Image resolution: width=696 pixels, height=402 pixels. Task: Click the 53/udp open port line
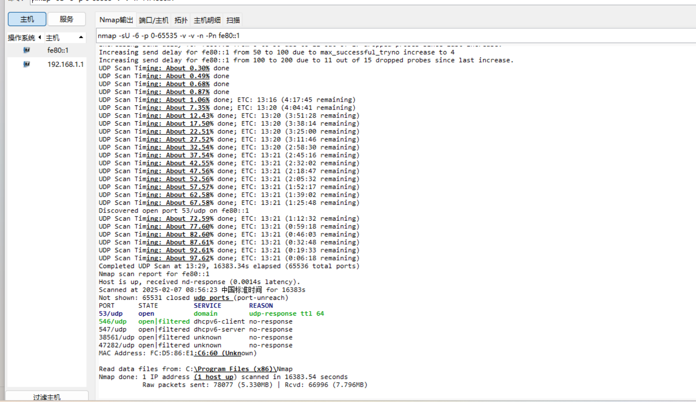(x=212, y=313)
